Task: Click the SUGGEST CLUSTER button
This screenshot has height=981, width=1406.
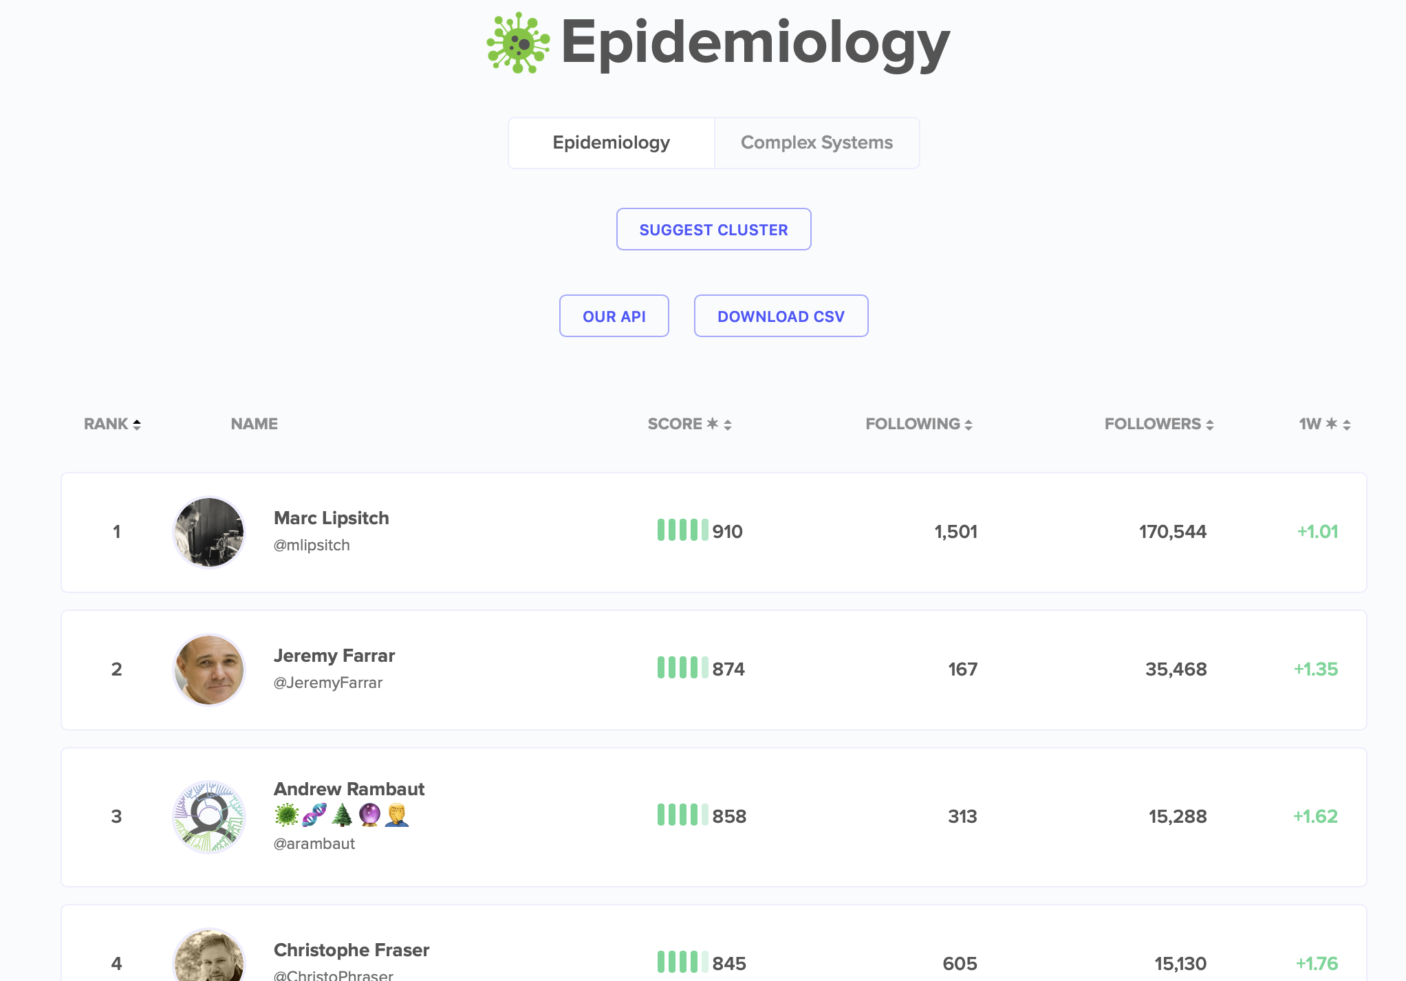Action: click(x=713, y=229)
